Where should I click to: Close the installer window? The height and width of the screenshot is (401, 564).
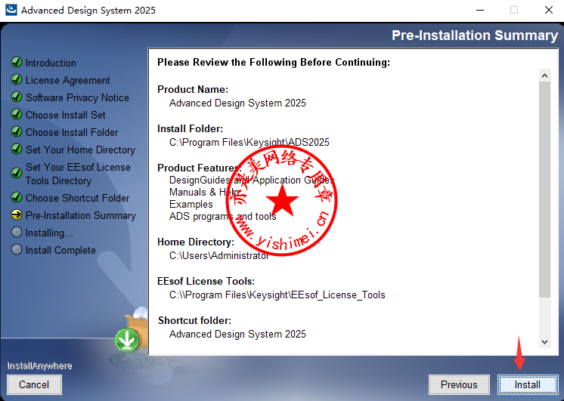[x=549, y=10]
